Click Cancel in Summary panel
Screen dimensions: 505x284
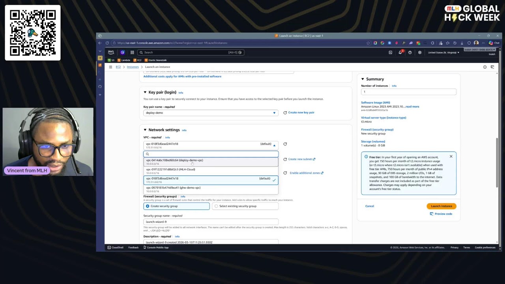[x=370, y=206]
